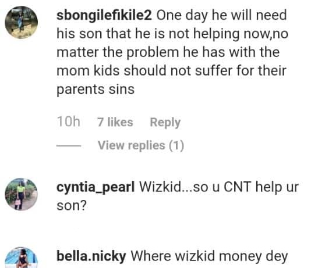Open bella.nicky's profile avatar
The height and width of the screenshot is (268, 311).
click(21, 258)
